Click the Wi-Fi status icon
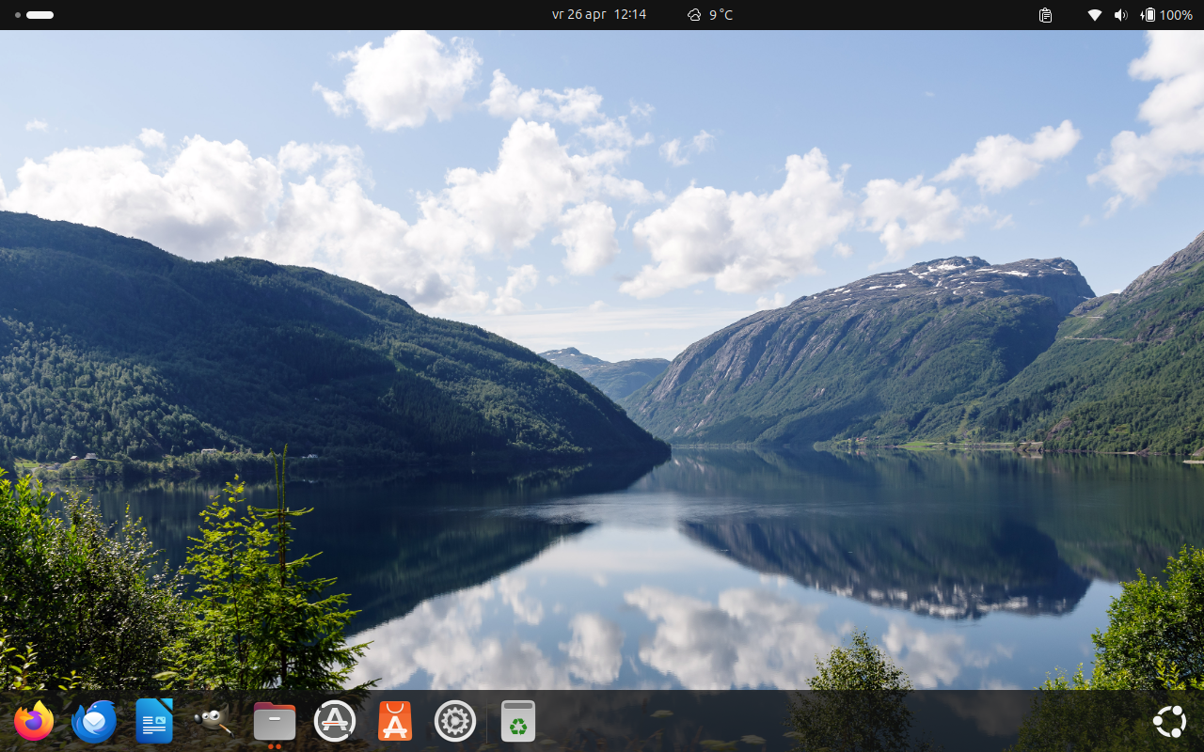This screenshot has width=1204, height=752. (1094, 15)
